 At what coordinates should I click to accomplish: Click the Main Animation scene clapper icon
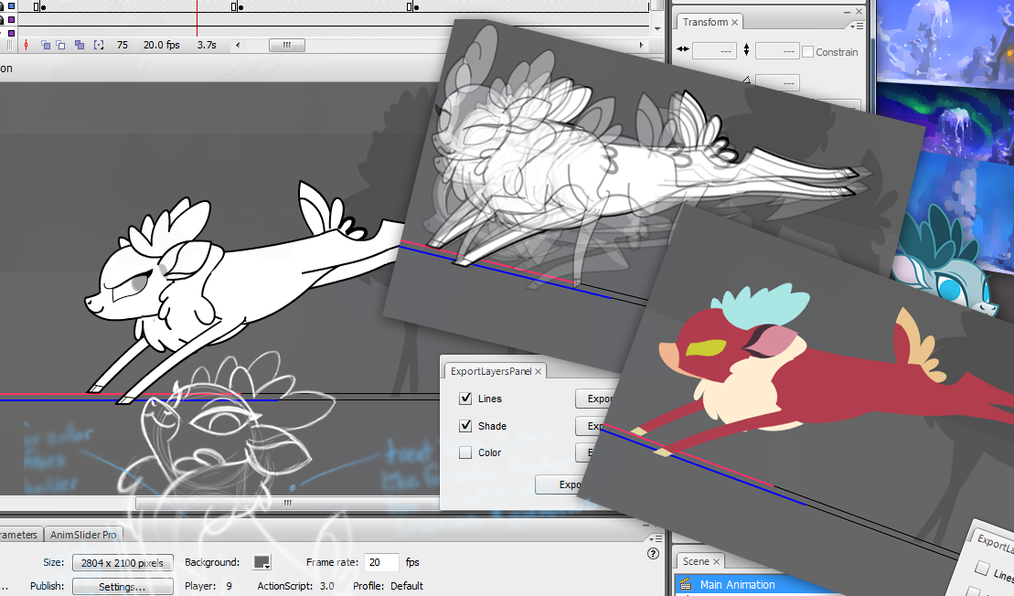[x=686, y=585]
